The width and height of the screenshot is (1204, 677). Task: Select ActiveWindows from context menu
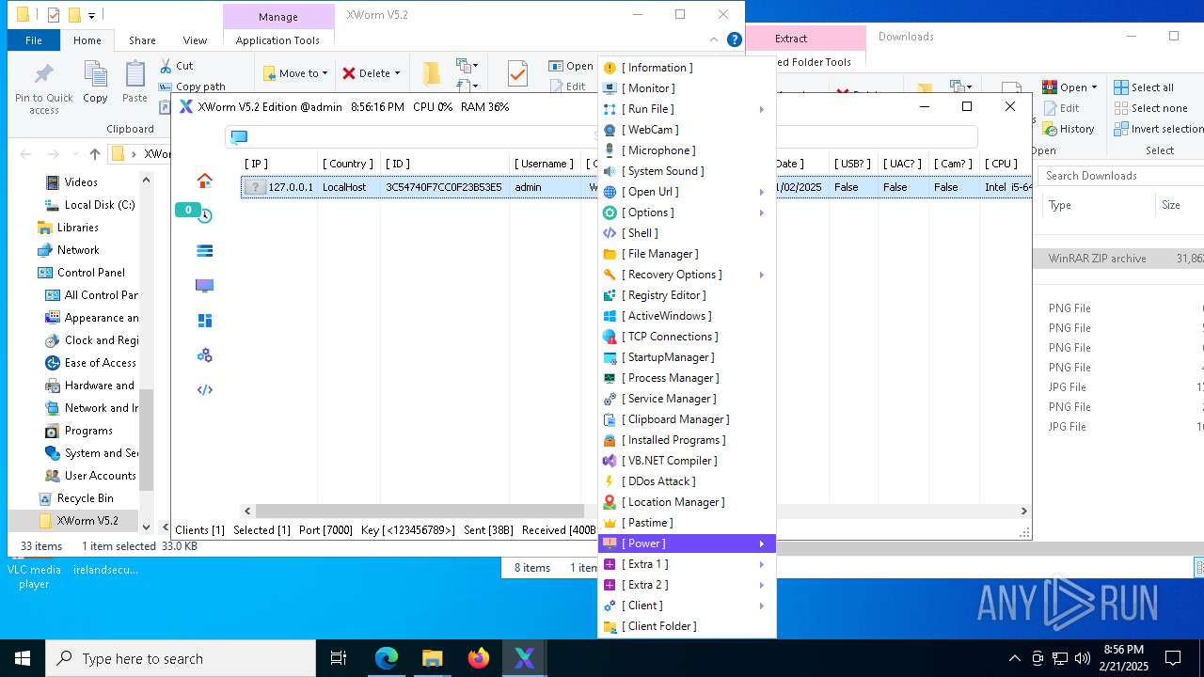(687, 316)
